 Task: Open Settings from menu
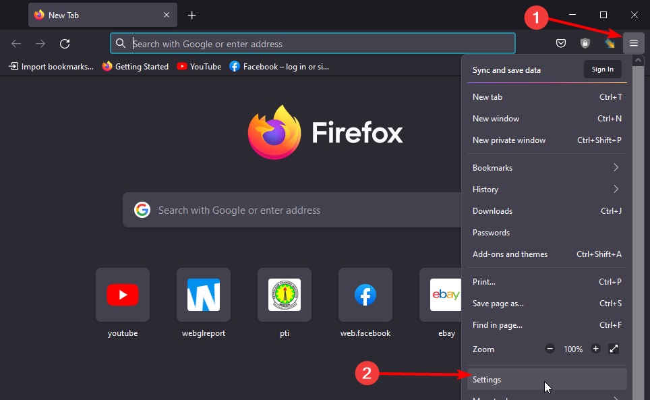coord(547,379)
